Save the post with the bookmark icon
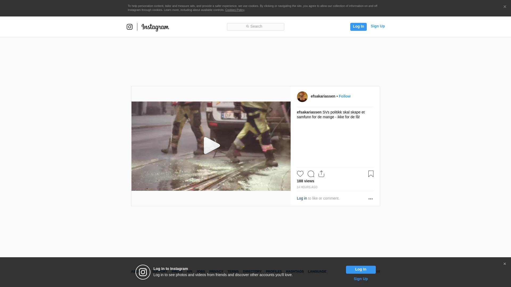 click(371, 174)
